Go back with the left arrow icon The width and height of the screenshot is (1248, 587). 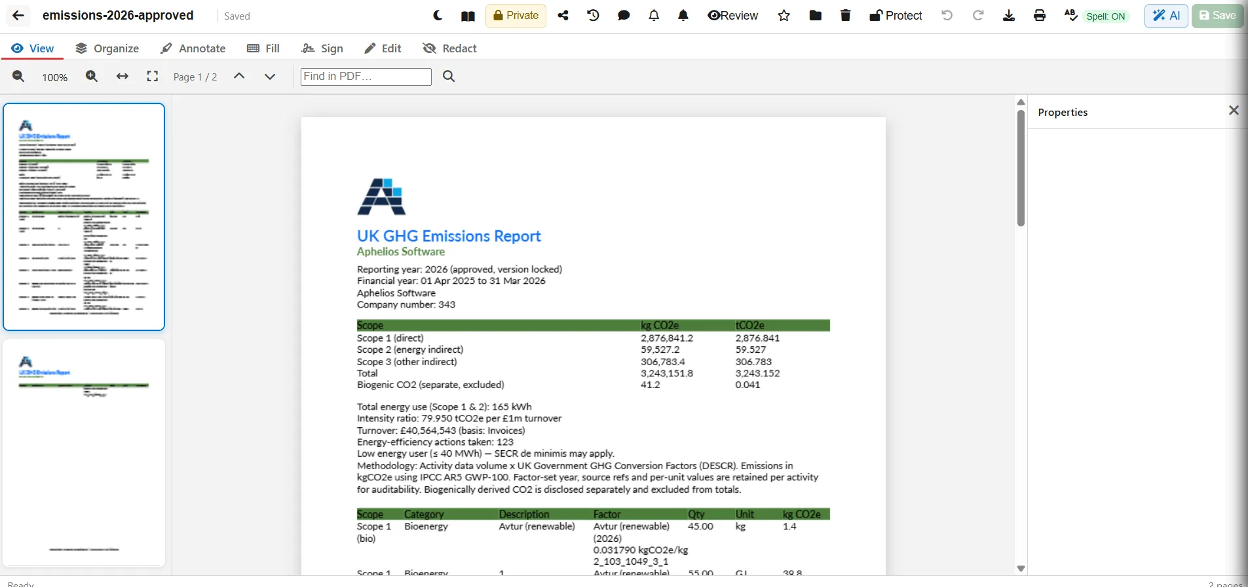click(18, 16)
